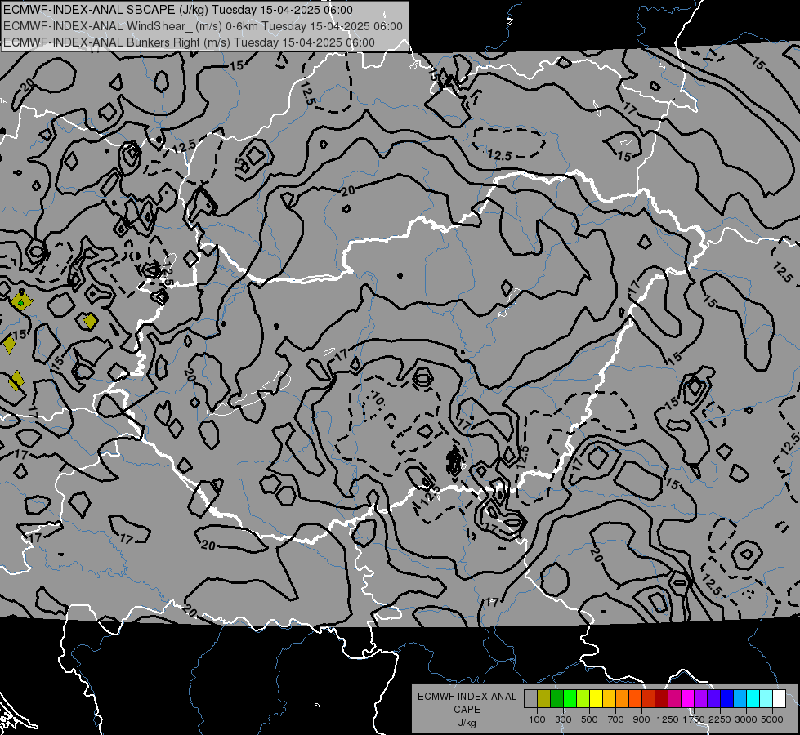Click the CAPE label in legend
Screen dimensions: 800x735
[x=467, y=709]
